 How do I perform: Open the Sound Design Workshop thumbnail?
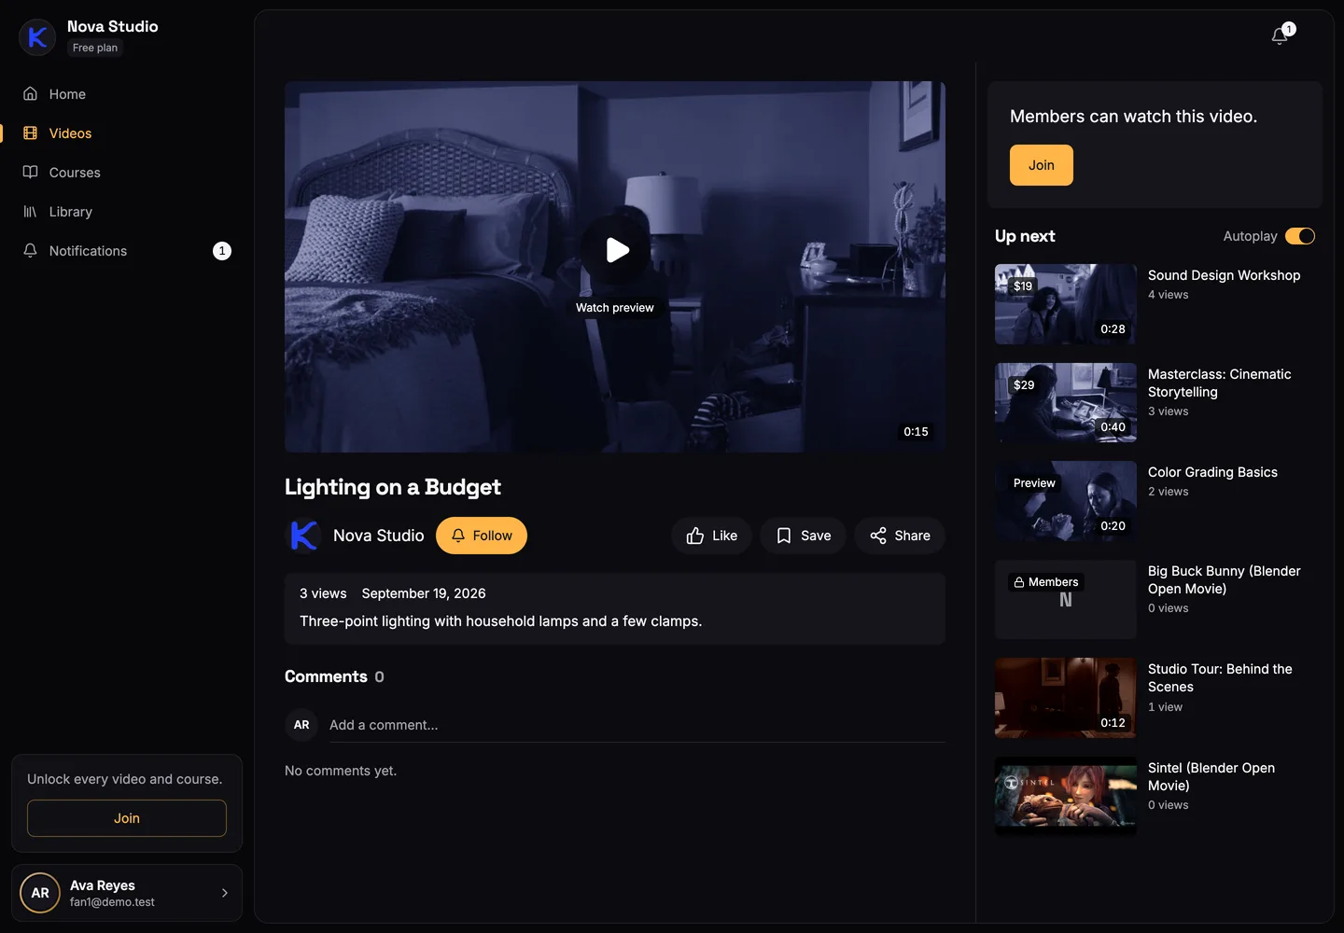1066,304
